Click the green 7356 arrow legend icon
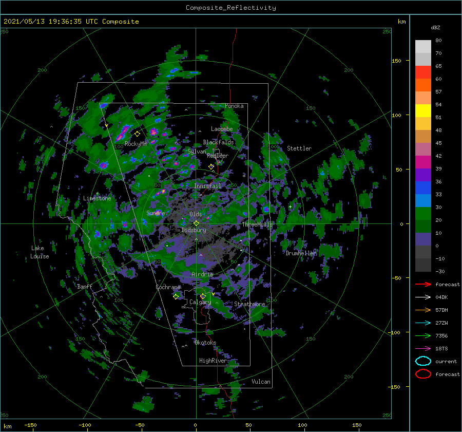The height and width of the screenshot is (432, 462). click(x=423, y=335)
